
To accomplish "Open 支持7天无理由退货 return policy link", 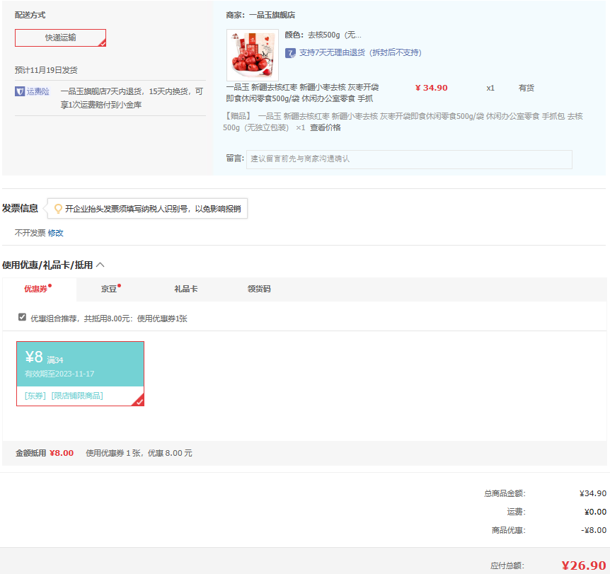I will coord(360,52).
